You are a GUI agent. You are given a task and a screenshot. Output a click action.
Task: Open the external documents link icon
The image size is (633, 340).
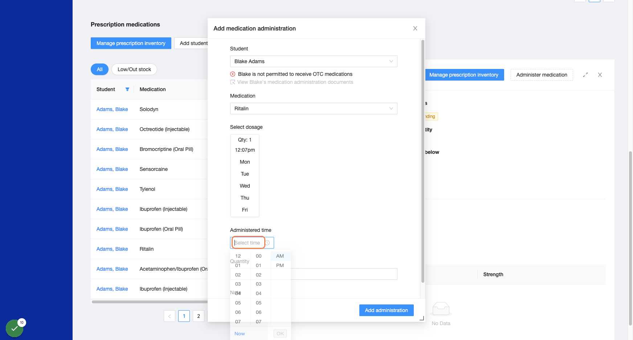pyautogui.click(x=233, y=82)
